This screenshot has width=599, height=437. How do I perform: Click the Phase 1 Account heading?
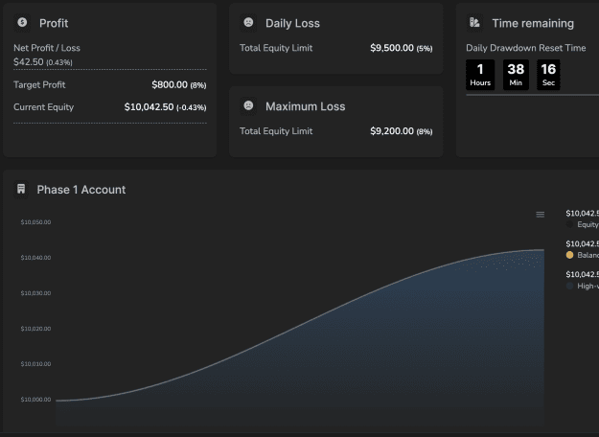[81, 190]
